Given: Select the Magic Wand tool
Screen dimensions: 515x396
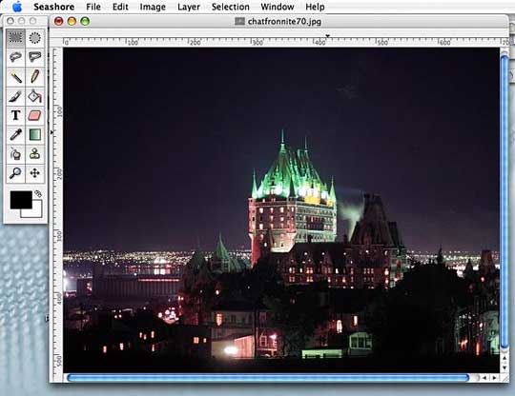Looking at the screenshot, I should (15, 77).
